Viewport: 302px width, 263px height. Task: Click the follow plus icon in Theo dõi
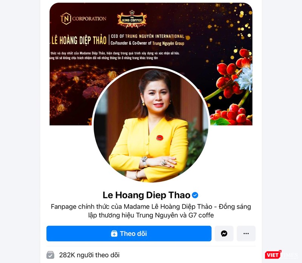pyautogui.click(x=114, y=234)
